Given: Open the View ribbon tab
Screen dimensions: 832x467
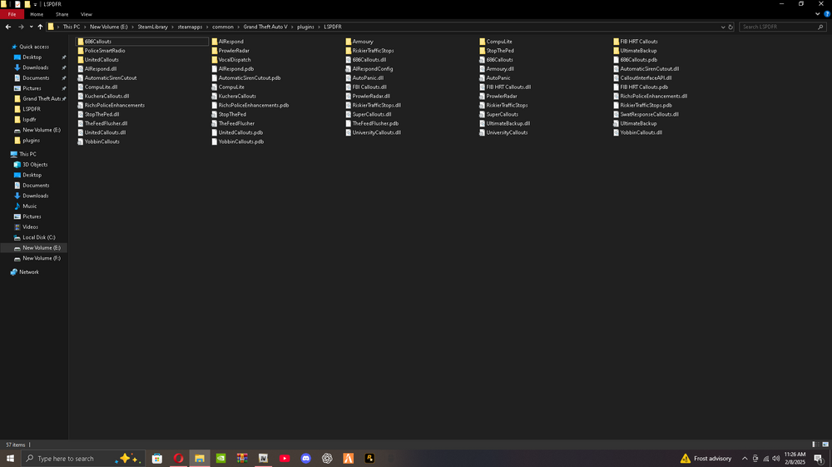Looking at the screenshot, I should pos(86,14).
